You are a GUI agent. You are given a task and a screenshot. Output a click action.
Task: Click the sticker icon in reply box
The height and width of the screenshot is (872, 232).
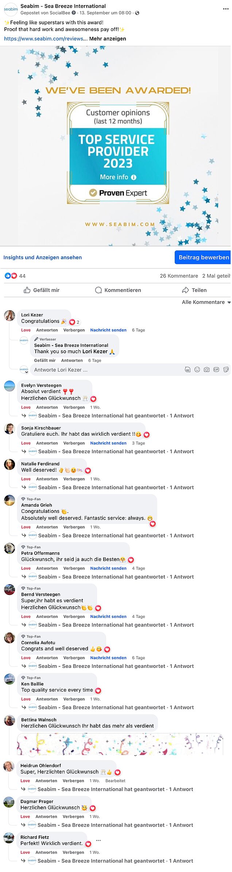point(226,370)
